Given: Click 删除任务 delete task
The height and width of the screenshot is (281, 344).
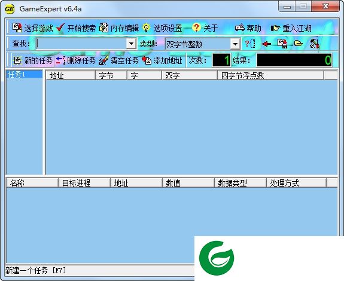Looking at the screenshot, I should coord(75,60).
